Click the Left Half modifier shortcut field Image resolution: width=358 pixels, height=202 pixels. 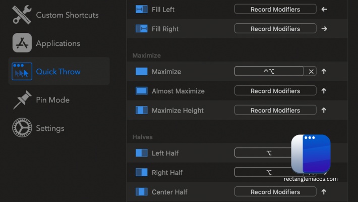(263, 153)
